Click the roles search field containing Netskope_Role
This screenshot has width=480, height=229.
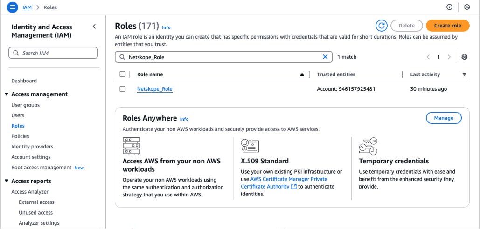coord(223,57)
